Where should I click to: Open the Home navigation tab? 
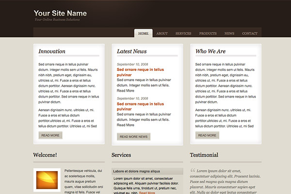click(x=143, y=33)
